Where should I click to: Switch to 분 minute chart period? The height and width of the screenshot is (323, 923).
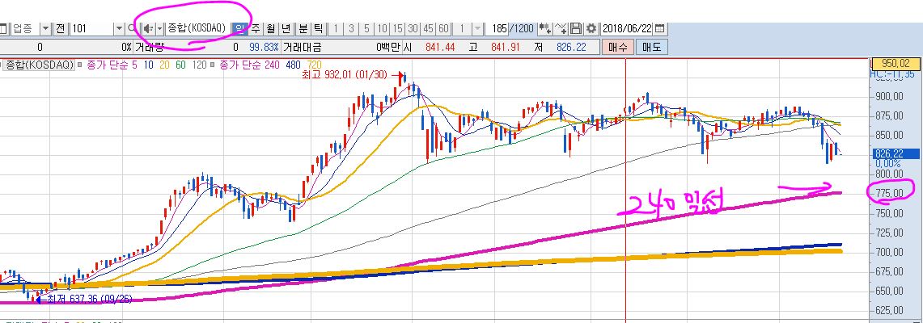[303, 28]
